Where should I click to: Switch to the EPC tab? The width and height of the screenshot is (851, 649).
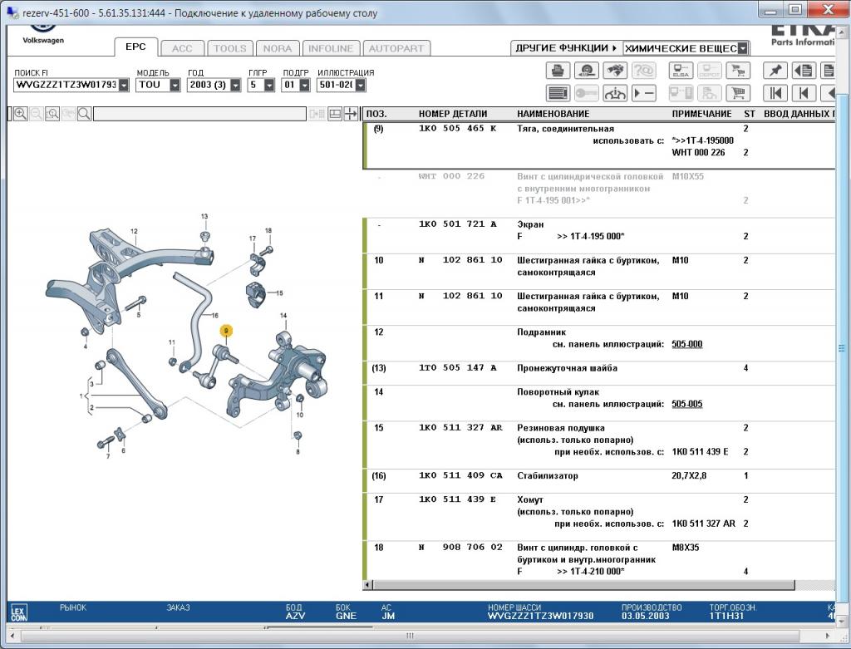click(x=135, y=47)
